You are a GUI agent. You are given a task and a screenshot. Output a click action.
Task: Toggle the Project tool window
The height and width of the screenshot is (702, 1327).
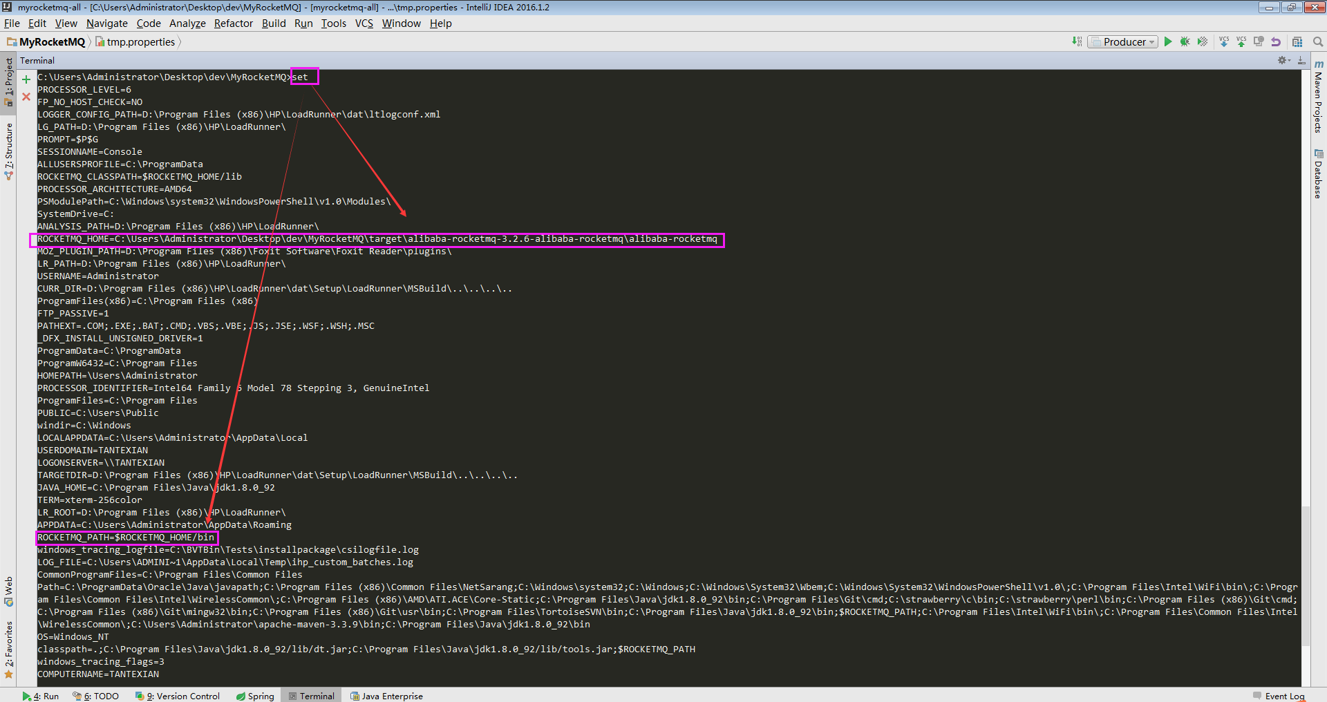(8, 81)
